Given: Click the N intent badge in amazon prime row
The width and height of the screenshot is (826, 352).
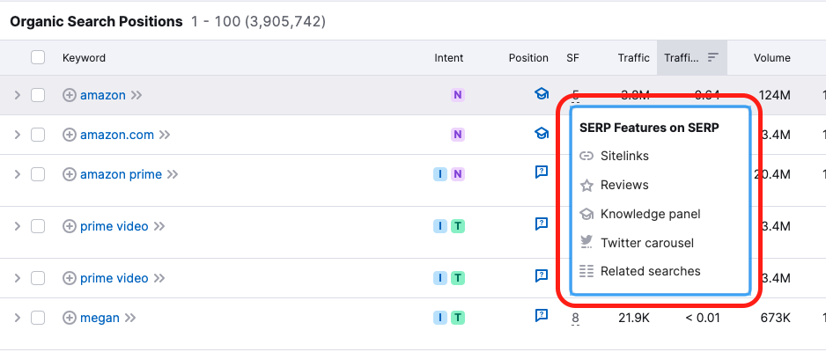Looking at the screenshot, I should [458, 174].
